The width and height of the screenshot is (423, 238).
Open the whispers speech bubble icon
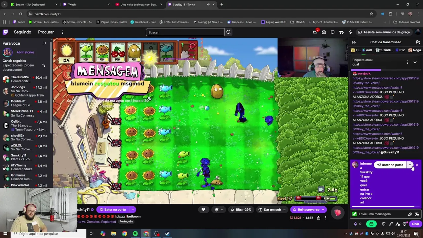pos(333,32)
